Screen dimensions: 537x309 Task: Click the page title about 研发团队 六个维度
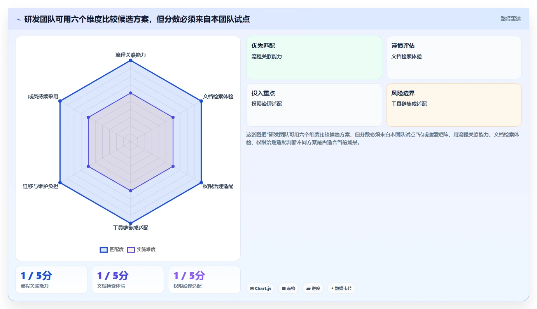click(137, 19)
